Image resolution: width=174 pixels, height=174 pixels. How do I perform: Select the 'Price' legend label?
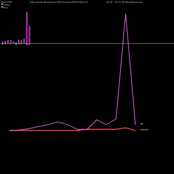click(x=6, y=8)
